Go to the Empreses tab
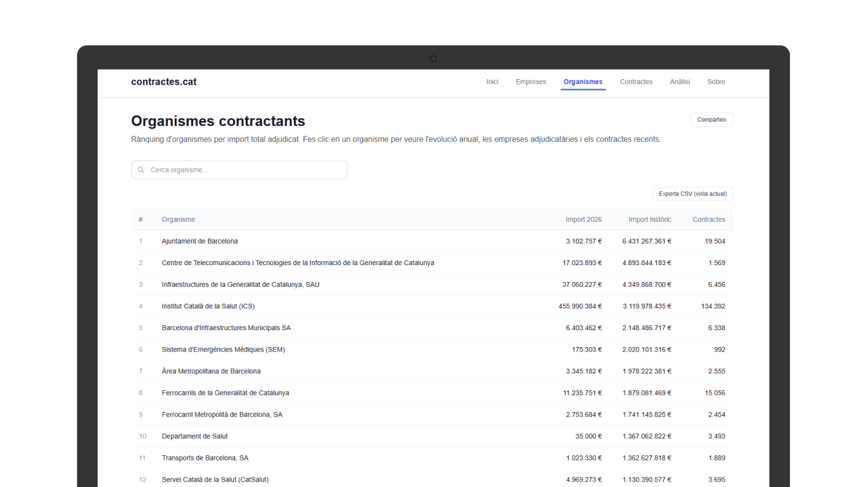Viewport: 867px width, 487px height. (x=530, y=82)
